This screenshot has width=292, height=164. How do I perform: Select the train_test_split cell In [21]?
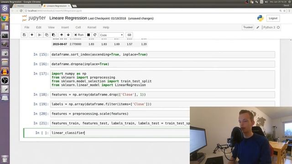coord(120,123)
